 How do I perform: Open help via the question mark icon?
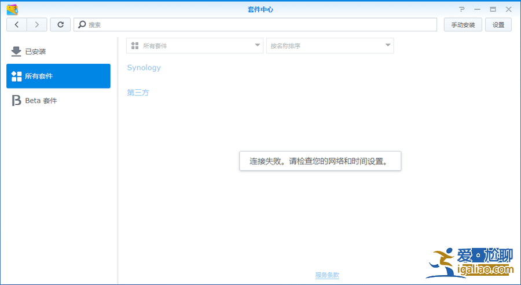[x=462, y=9]
